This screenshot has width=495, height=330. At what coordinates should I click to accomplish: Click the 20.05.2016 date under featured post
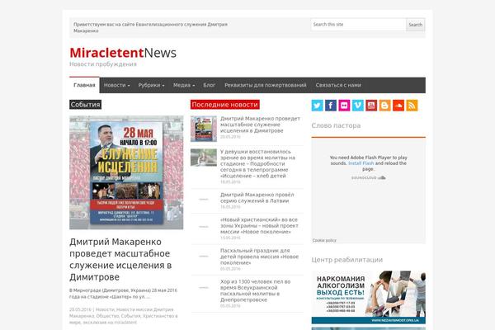80,310
